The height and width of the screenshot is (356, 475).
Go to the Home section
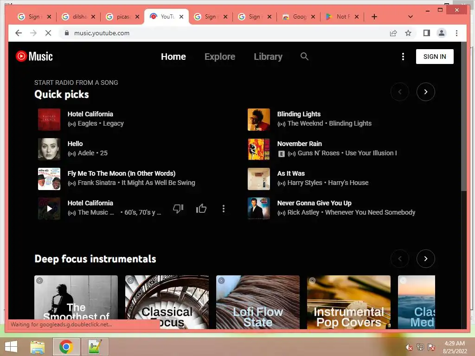point(173,57)
